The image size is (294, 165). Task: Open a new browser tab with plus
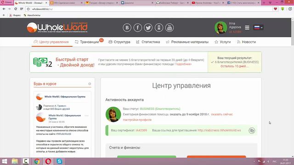pos(264,3)
